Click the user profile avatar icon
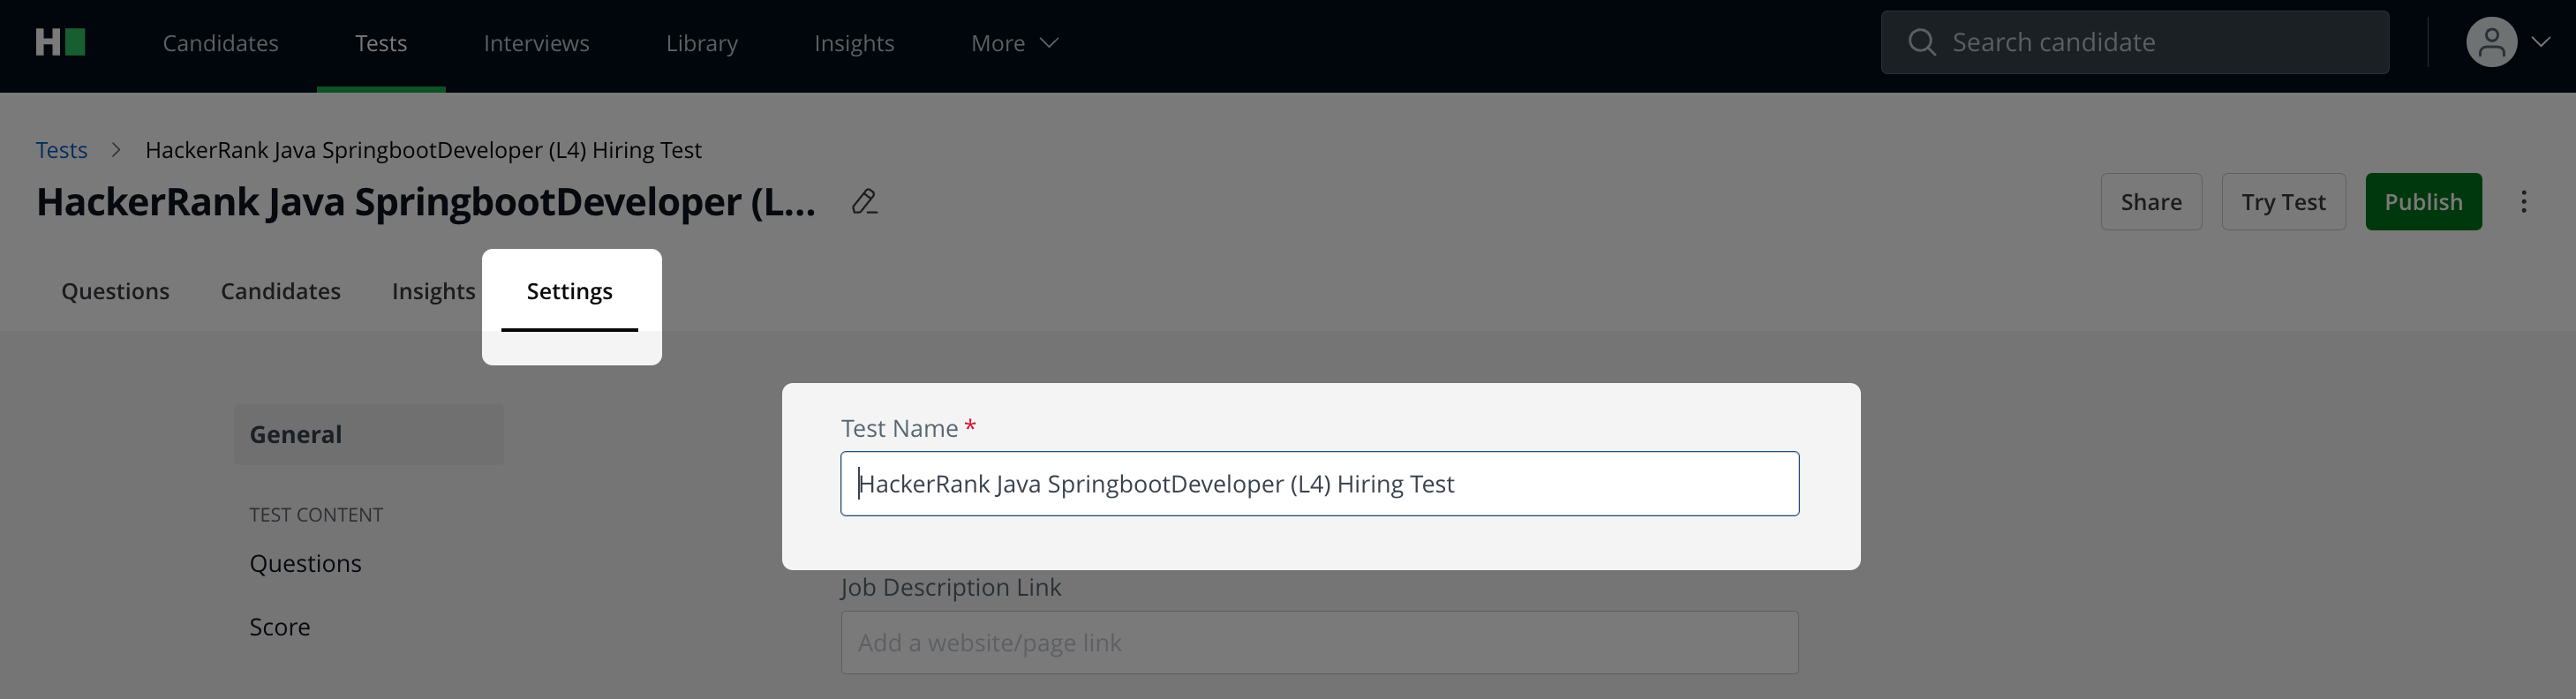 (2490, 43)
